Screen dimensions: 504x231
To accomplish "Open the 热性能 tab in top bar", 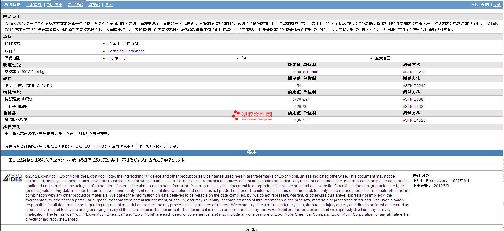I will [x=94, y=4].
